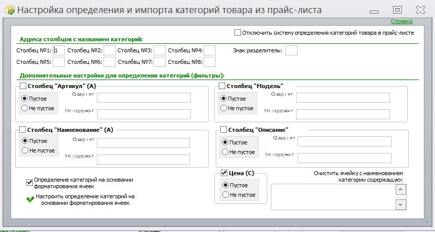
Task: Click the 'Не содержит' field in the Модель group
Action: tap(343, 114)
